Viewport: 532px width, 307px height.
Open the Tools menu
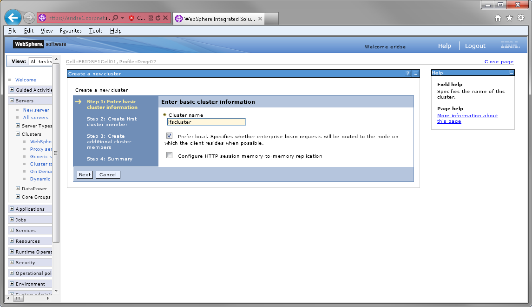pyautogui.click(x=96, y=31)
